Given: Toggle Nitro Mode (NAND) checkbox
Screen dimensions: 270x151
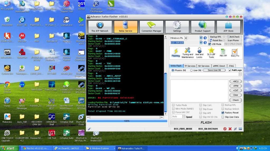Looking at the screenshot, I should click(173, 109).
